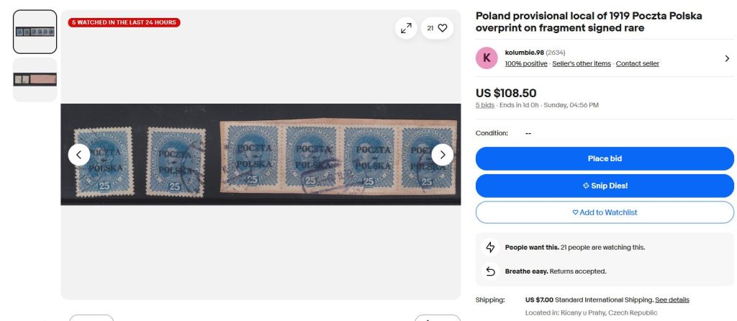Click the returns arrow Breathe easy icon
Screen dimensions: 737x321
pos(490,271)
